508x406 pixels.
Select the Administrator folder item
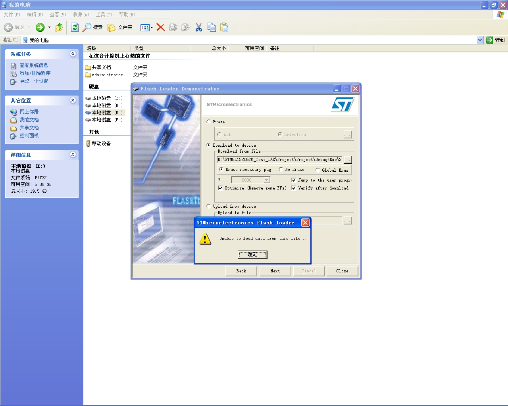107,75
